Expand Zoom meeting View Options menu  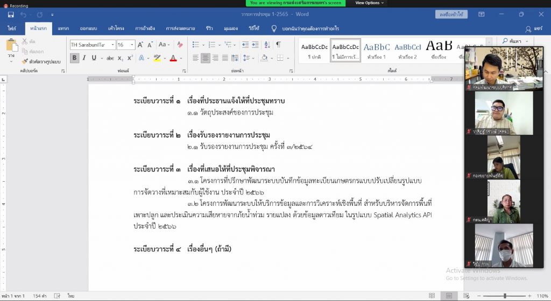[x=369, y=3]
